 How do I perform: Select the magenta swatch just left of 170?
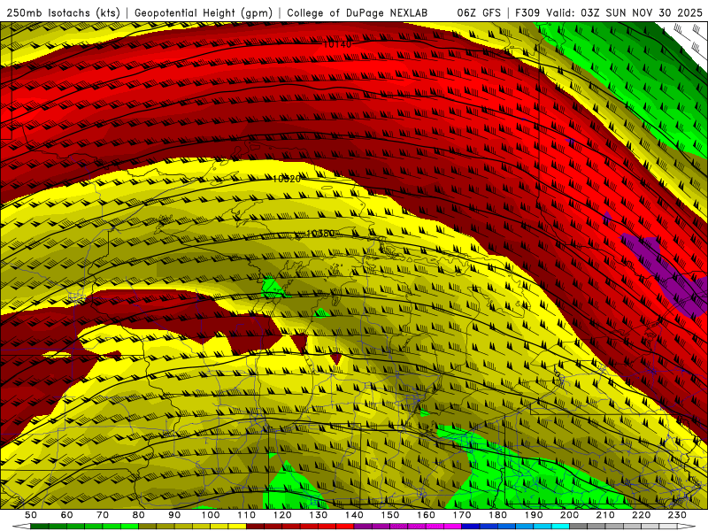coord(452,527)
